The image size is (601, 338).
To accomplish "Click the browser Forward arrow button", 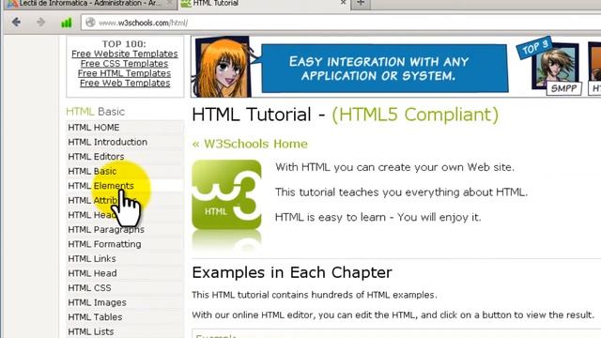I will [40, 23].
